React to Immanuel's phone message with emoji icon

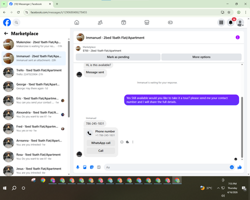tap(122, 142)
